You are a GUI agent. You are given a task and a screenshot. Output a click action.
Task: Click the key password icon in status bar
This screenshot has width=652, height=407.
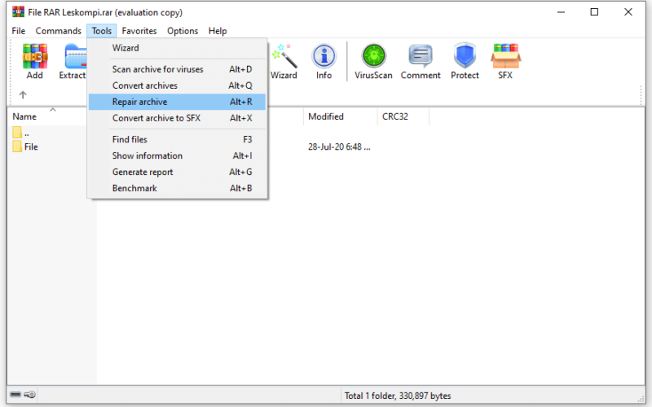point(29,394)
